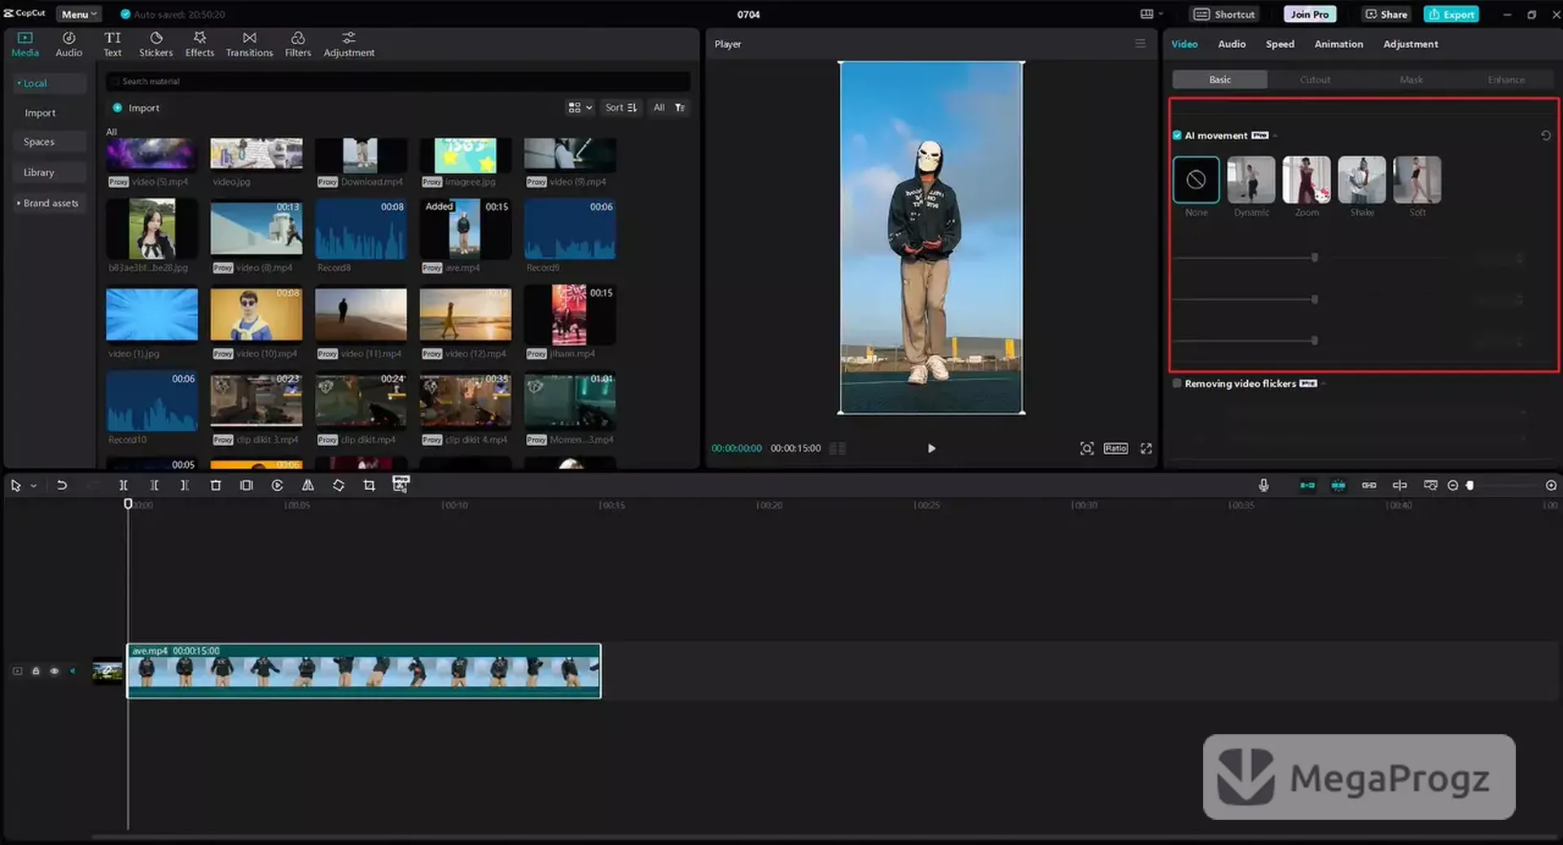Click the player focus/scope frame icon
Image resolution: width=1563 pixels, height=845 pixels.
1087,449
